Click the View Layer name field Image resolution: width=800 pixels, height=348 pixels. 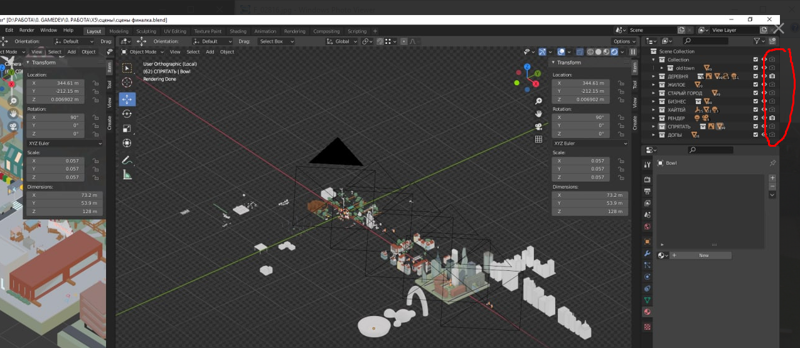click(x=735, y=30)
